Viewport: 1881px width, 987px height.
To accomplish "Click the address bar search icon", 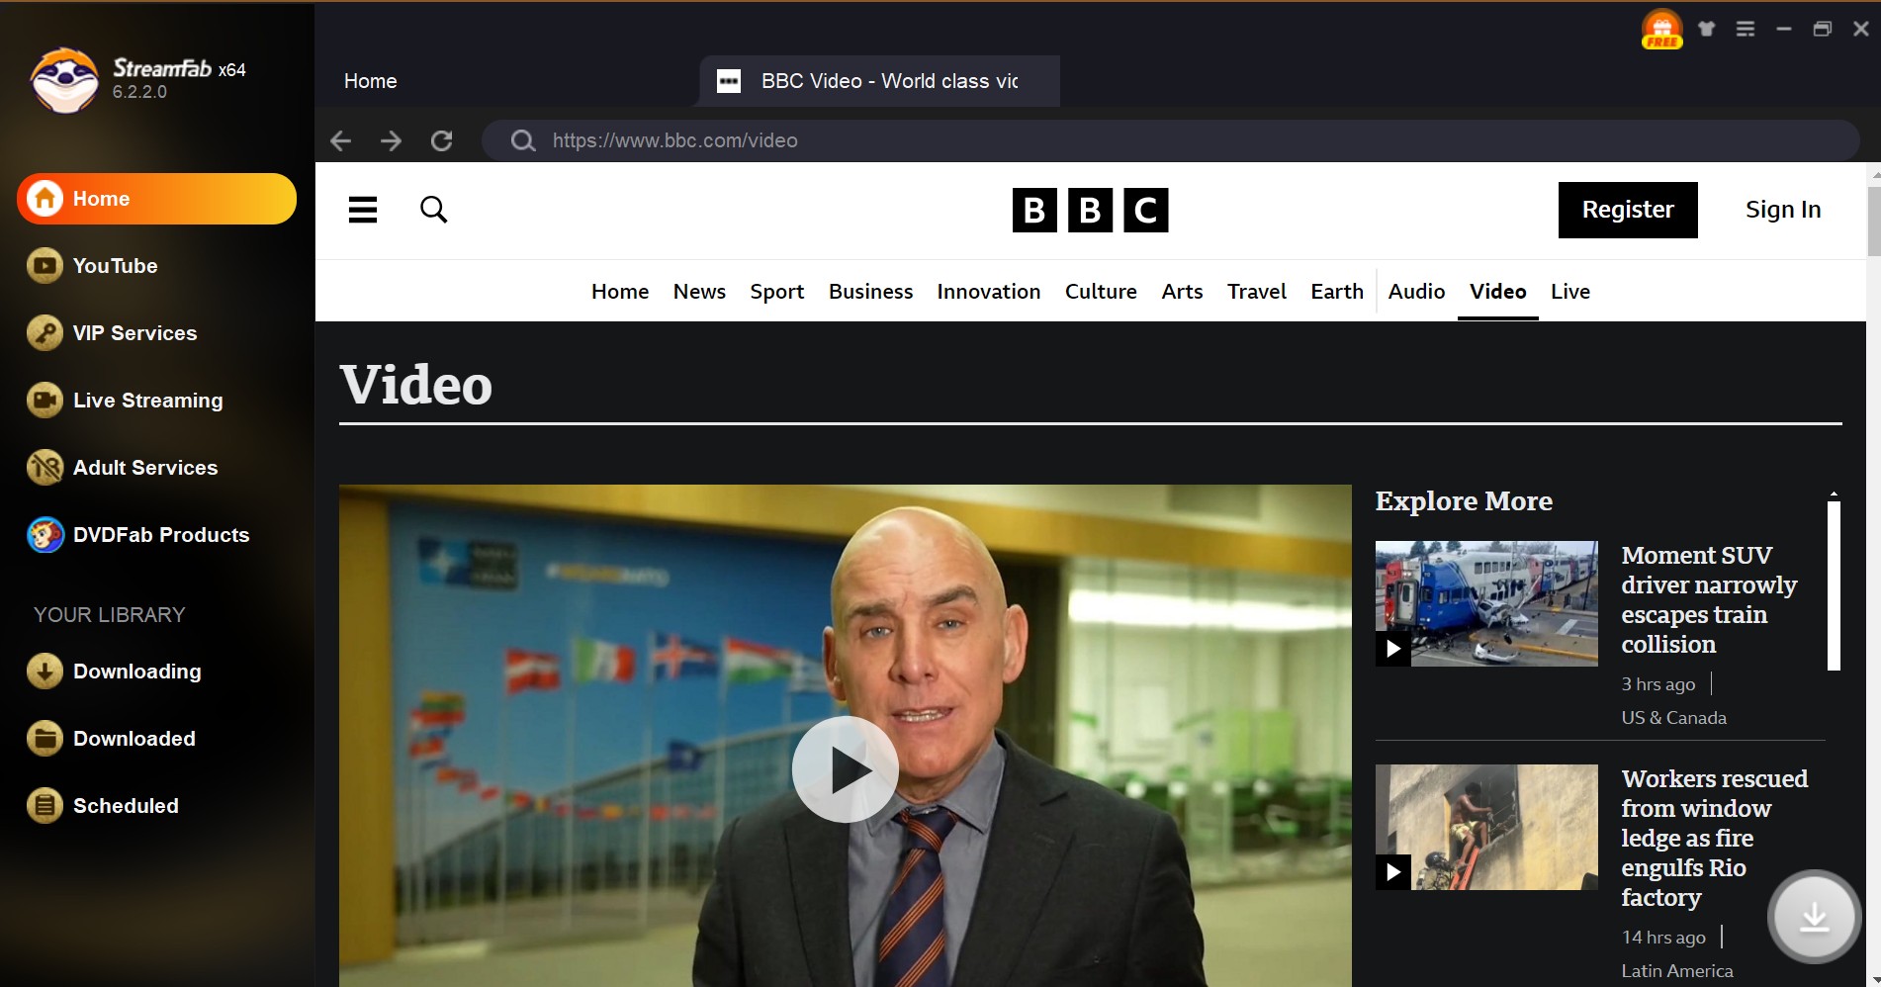I will (x=523, y=140).
